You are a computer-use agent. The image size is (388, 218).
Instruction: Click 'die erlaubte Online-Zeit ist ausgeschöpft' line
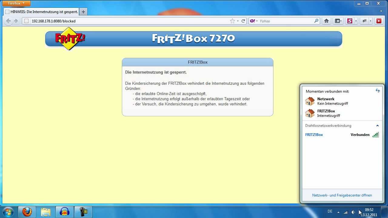click(x=169, y=94)
